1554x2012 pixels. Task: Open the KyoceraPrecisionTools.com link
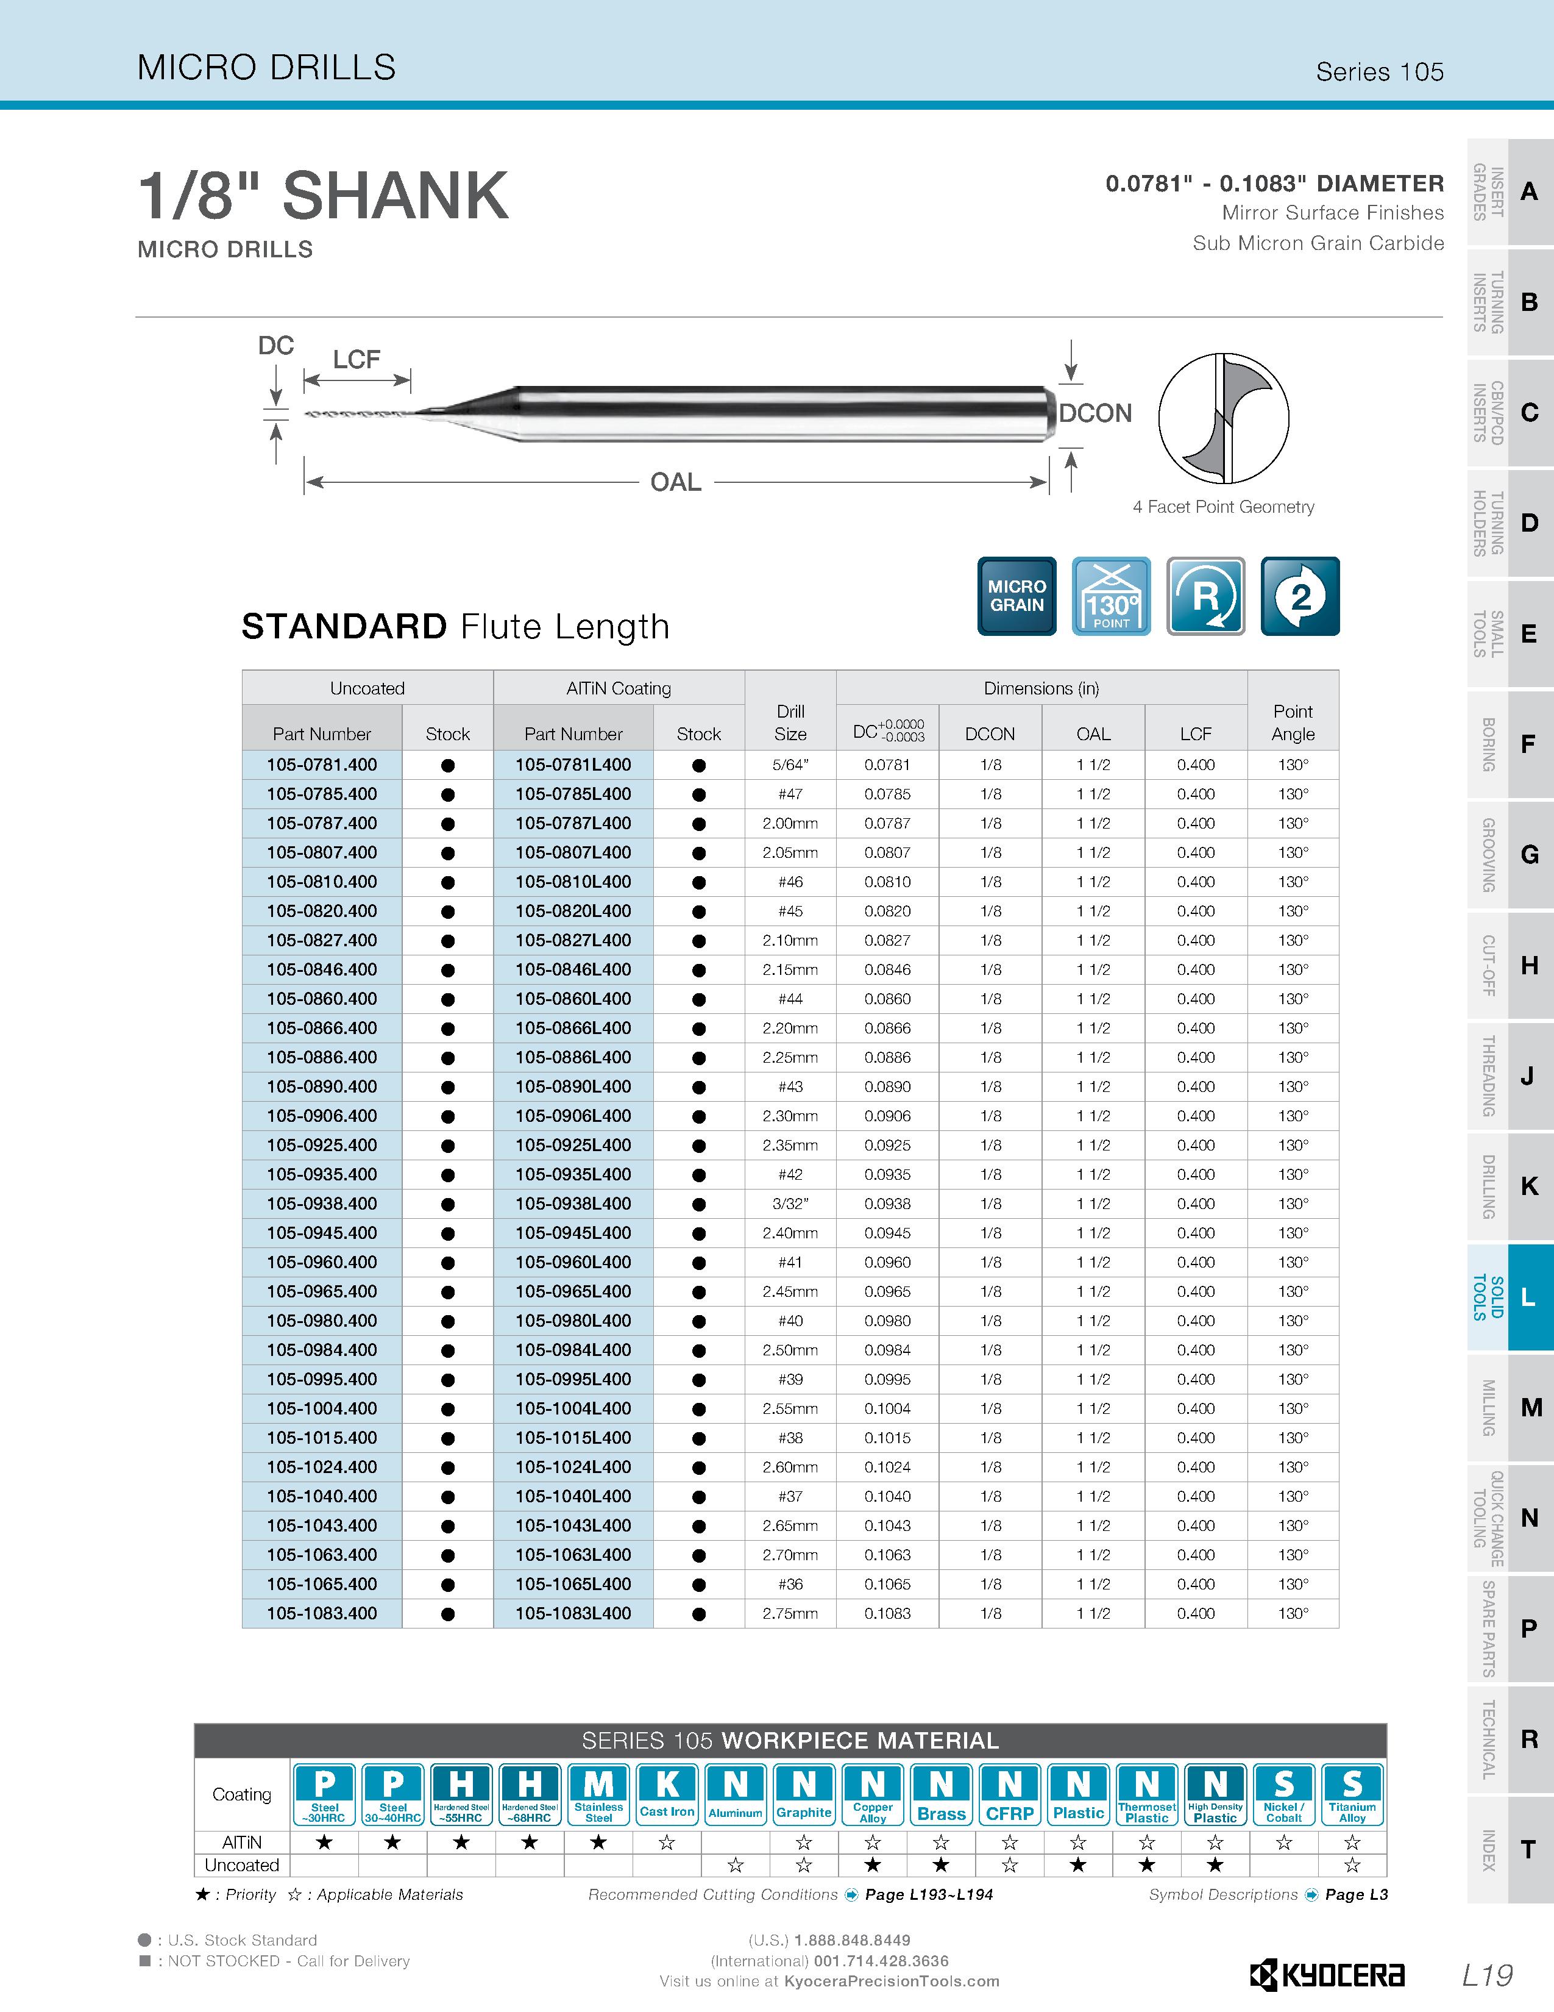pyautogui.click(x=891, y=1981)
